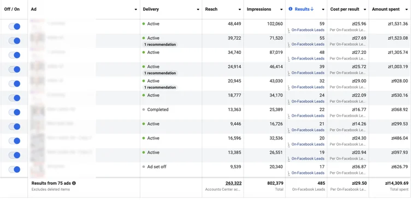
Task: Click the amount spent zł1,531.36 cell
Action: tap(398, 23)
